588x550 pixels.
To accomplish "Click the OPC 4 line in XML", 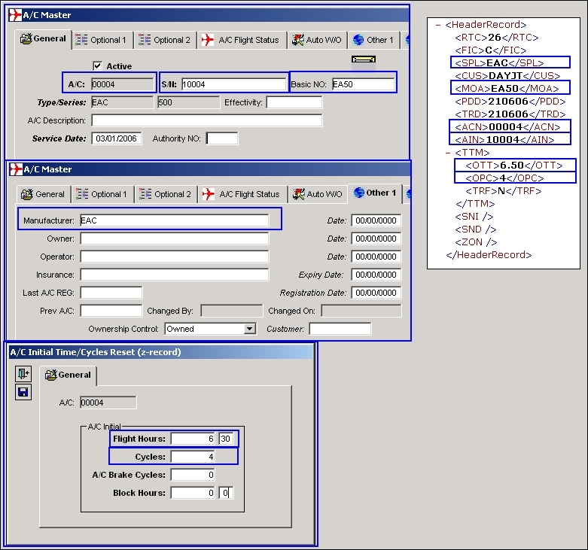I will tap(504, 178).
